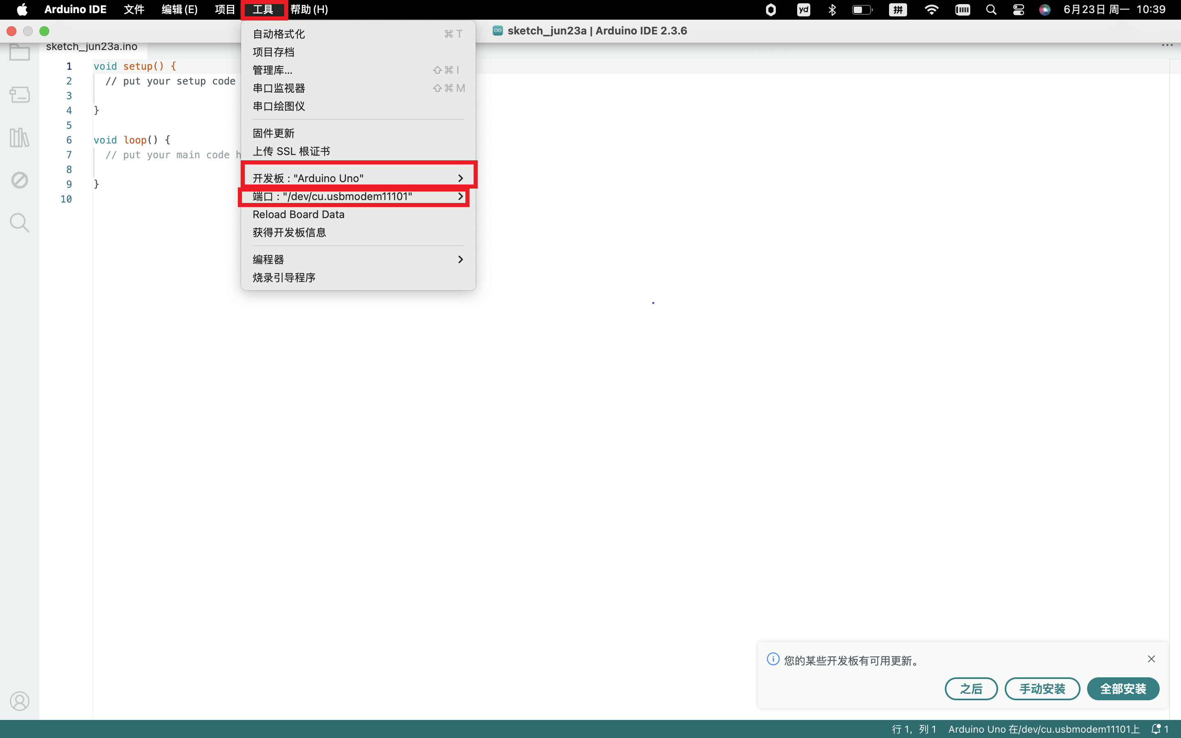Open the Boards Manager sidebar icon
The height and width of the screenshot is (738, 1181).
[20, 94]
